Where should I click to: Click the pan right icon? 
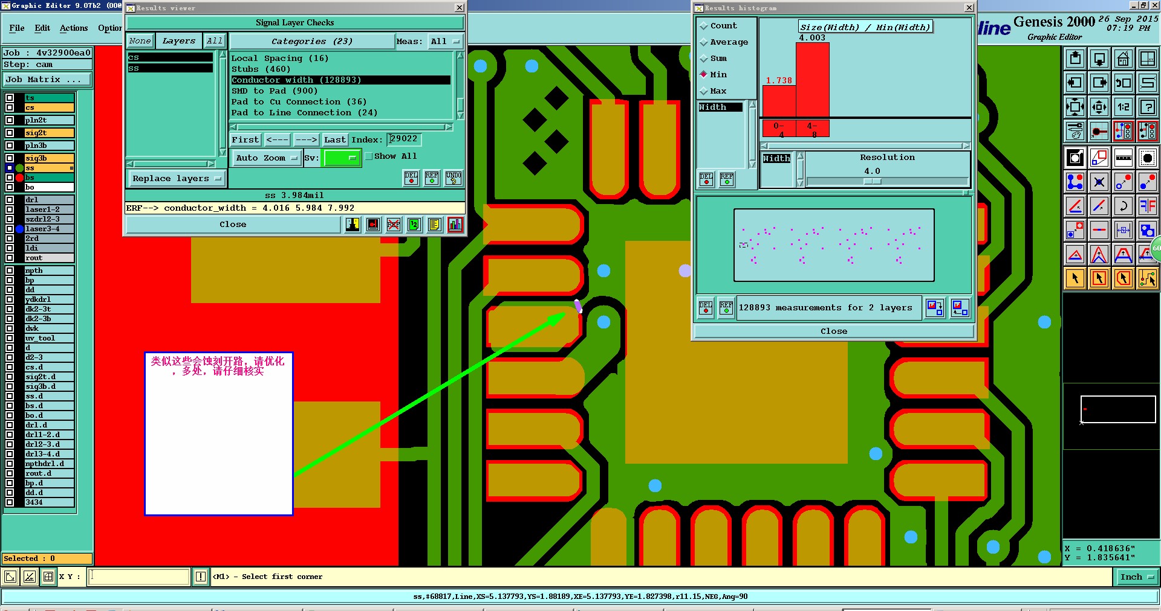1099,83
